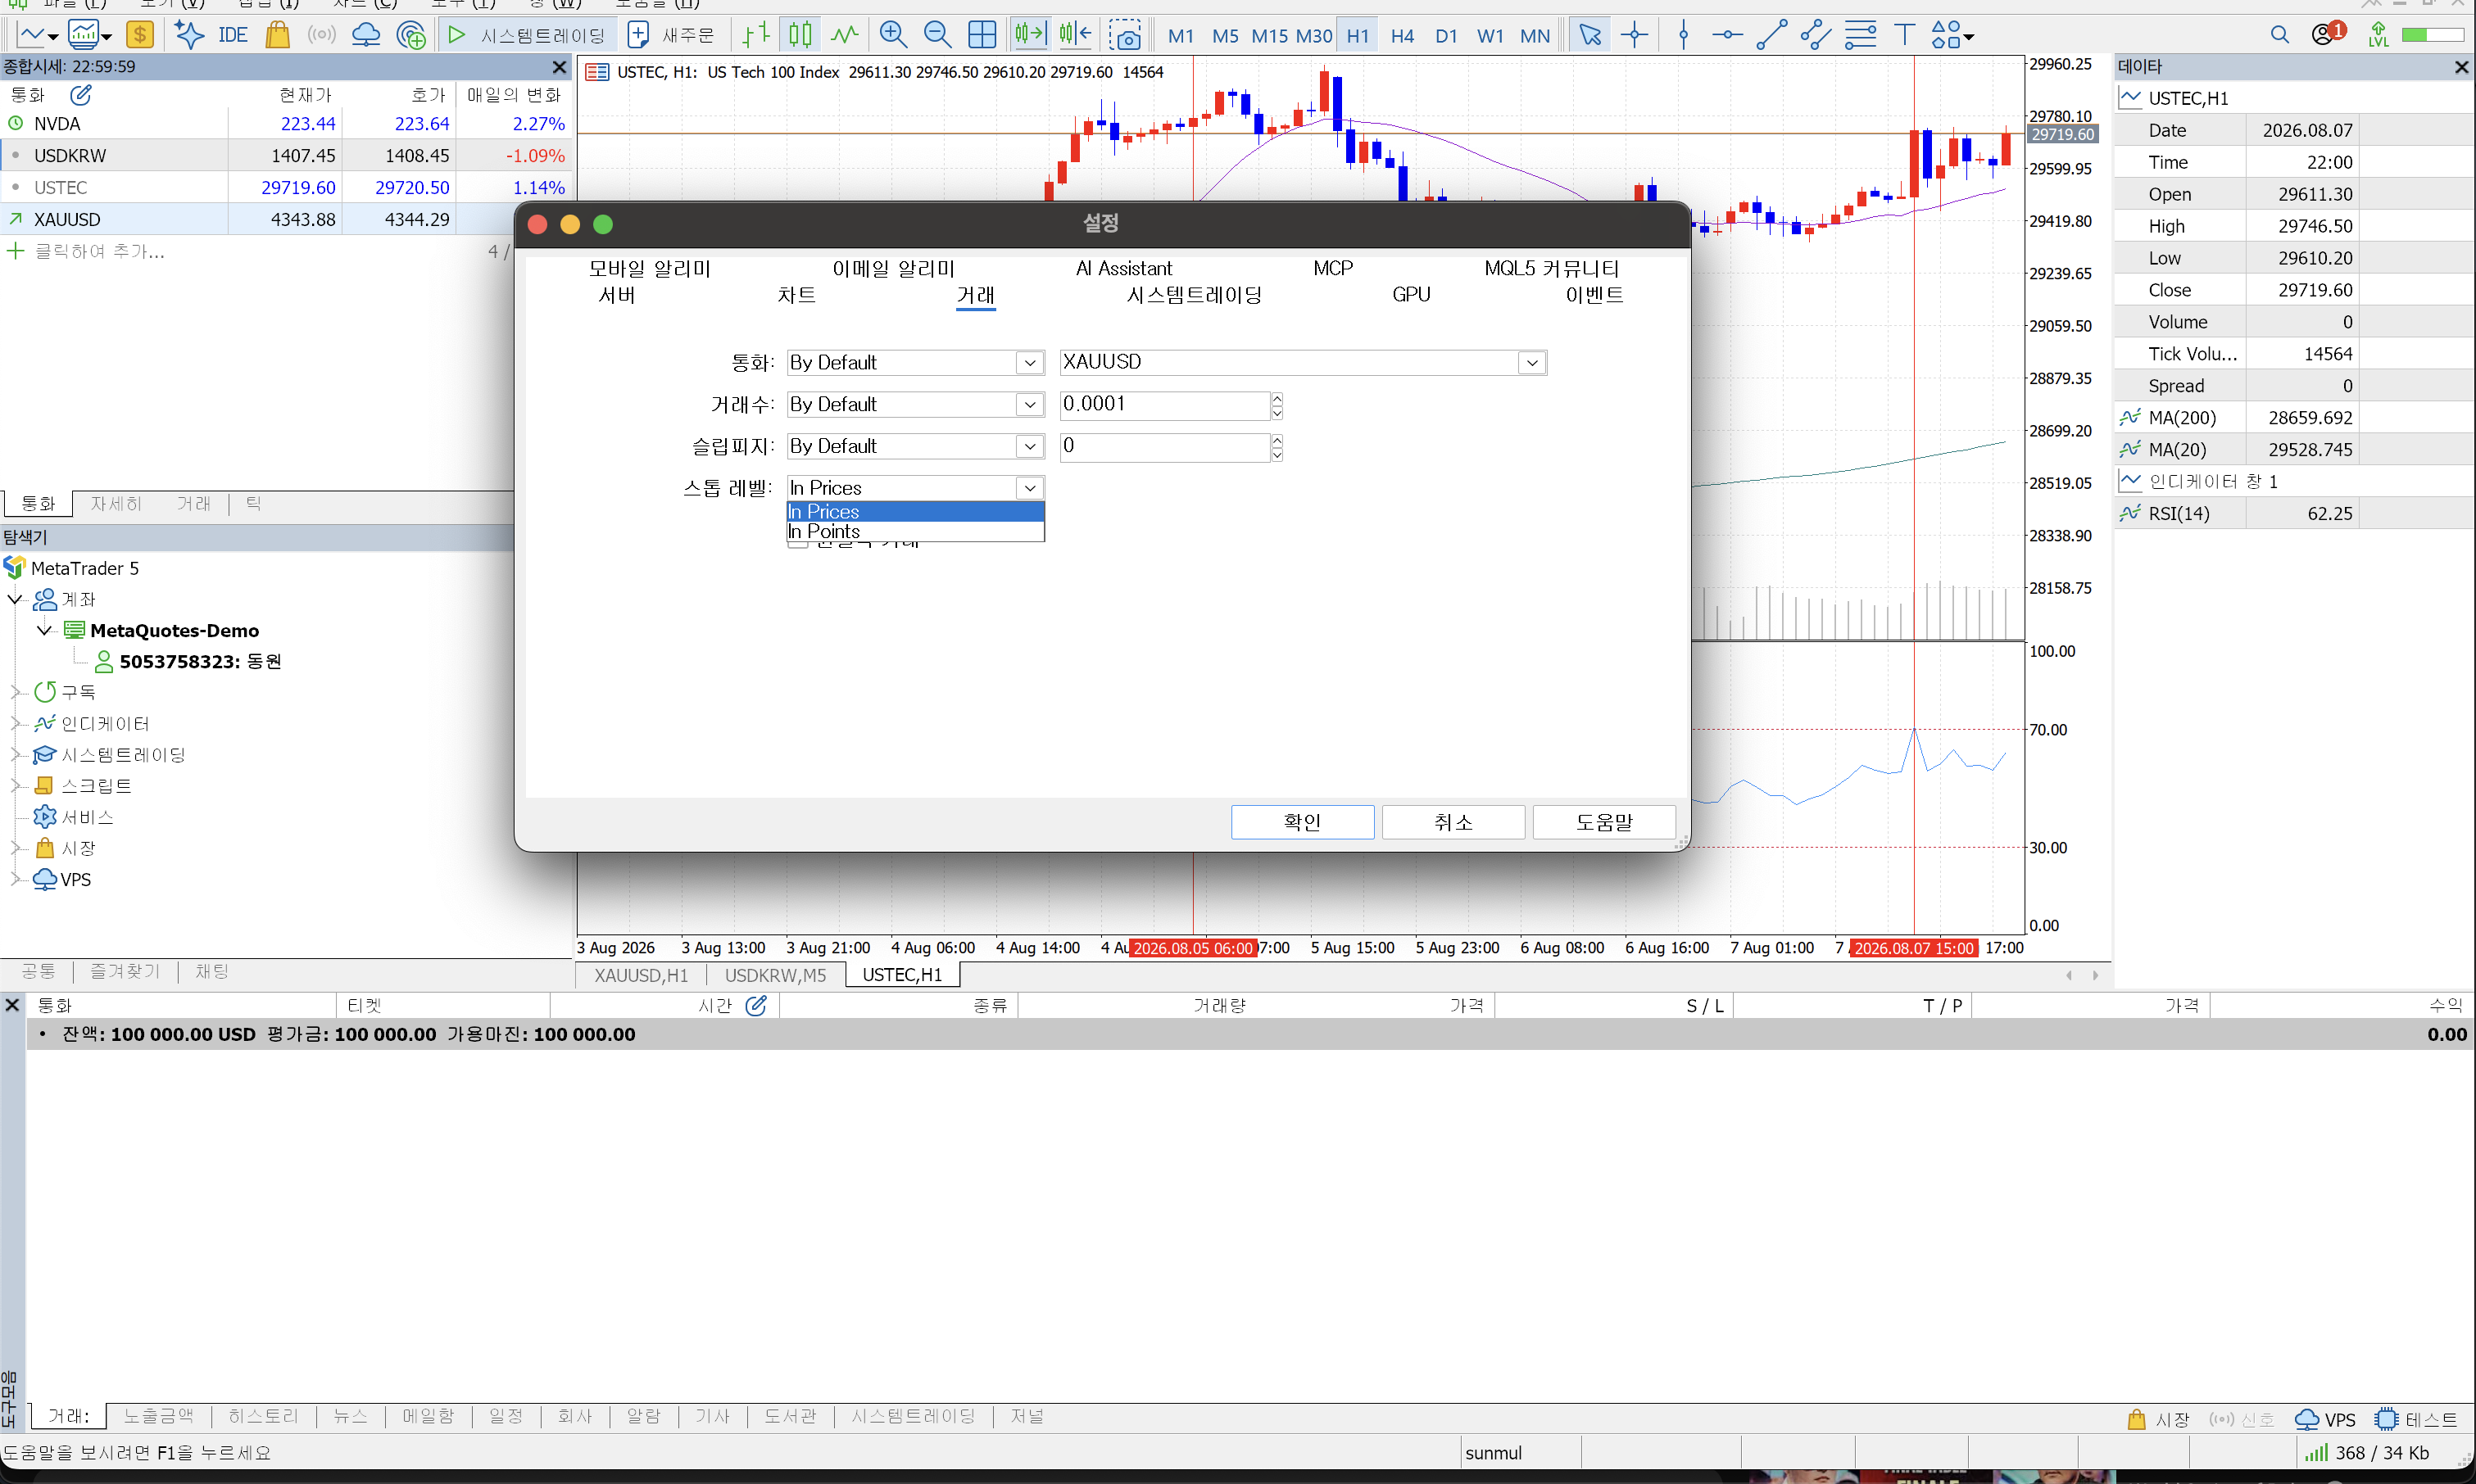Create a new order with 새주문
The width and height of the screenshot is (2476, 1484).
tap(671, 35)
